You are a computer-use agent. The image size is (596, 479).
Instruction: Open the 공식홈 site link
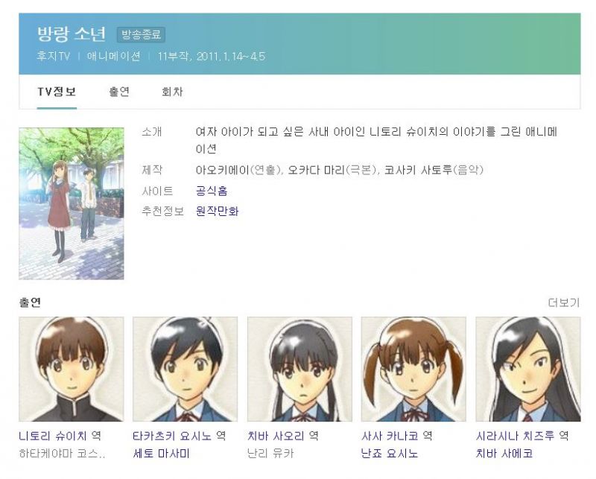point(212,191)
